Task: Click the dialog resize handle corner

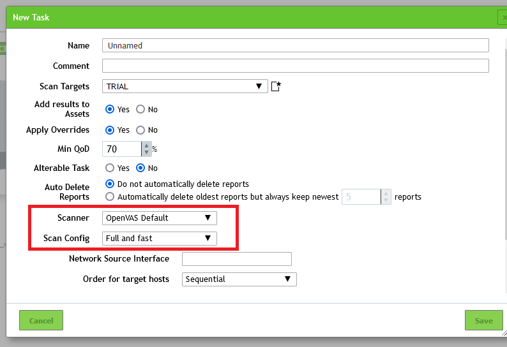Action: [x=504, y=333]
